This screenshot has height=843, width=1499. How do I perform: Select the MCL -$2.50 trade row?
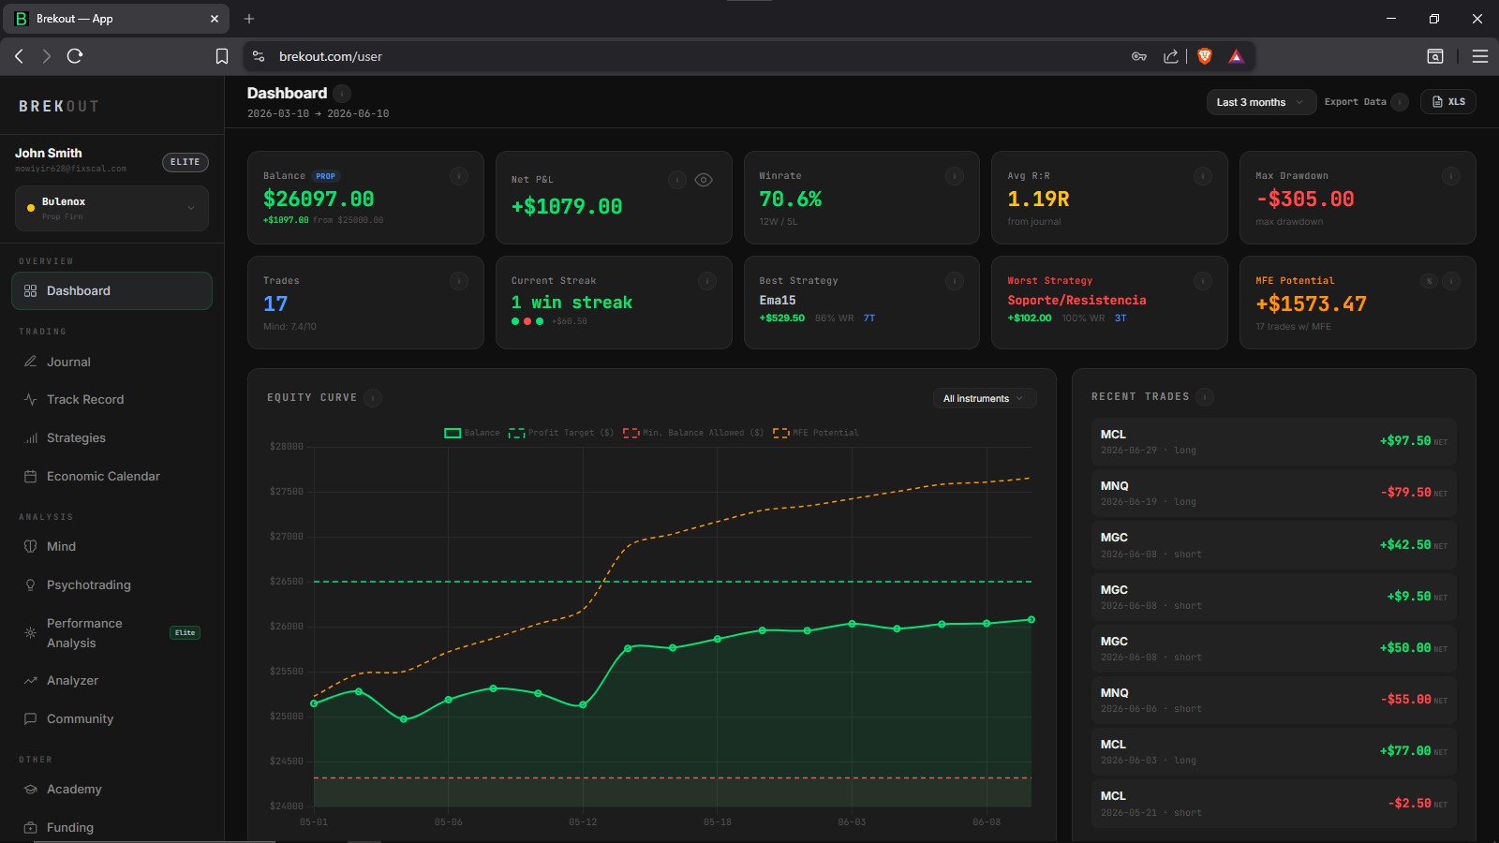[x=1274, y=804]
